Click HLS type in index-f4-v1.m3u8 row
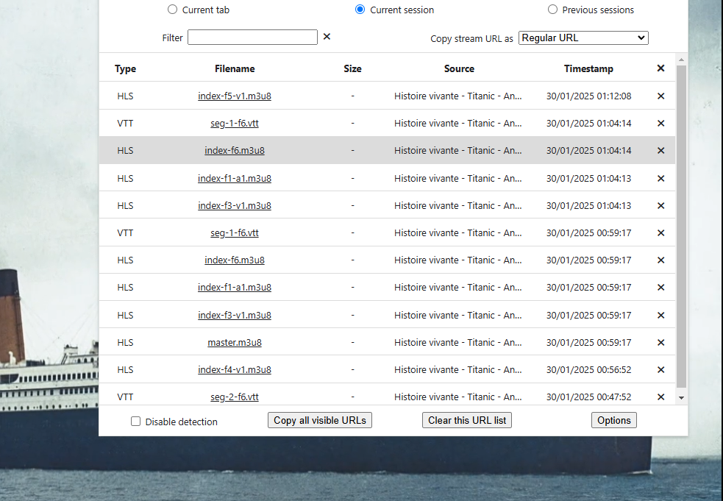The image size is (723, 501). 126,369
